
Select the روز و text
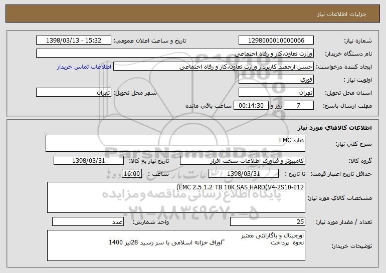[x=276, y=106]
